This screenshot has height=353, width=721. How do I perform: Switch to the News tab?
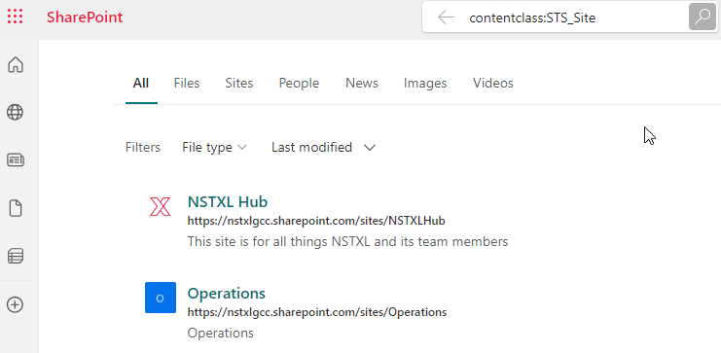(x=362, y=84)
